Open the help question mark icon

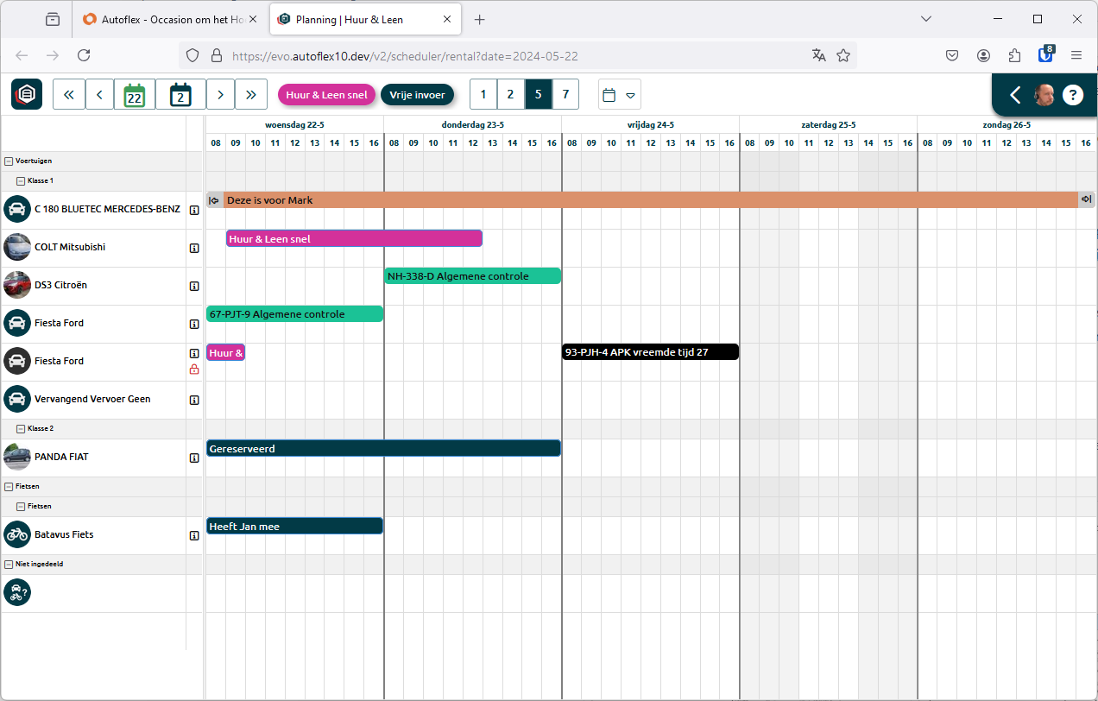(x=1072, y=94)
